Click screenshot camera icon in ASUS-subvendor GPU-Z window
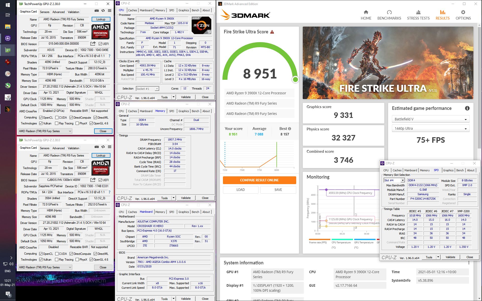 pyautogui.click(x=97, y=11)
